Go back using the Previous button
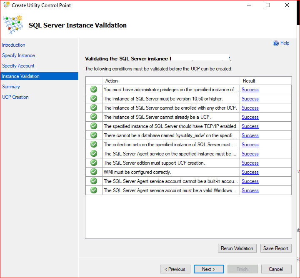The image size is (300, 278). click(175, 269)
